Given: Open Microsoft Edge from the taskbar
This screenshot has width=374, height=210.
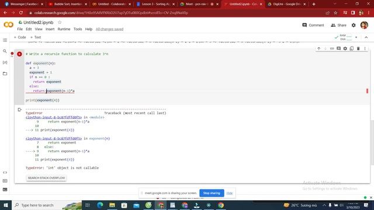Looking at the screenshot, I should tap(100, 205).
